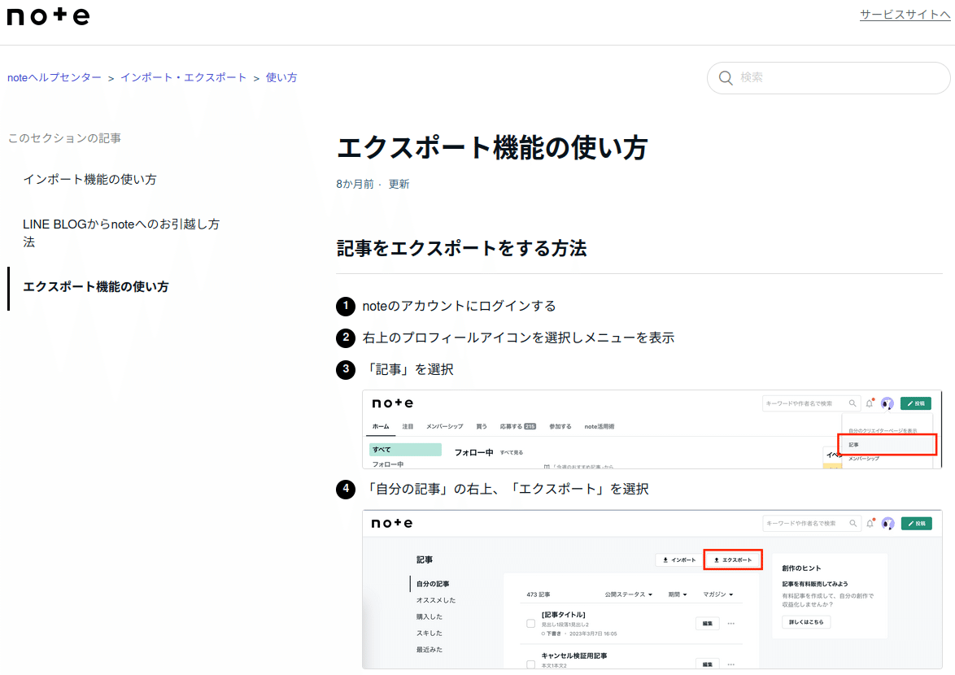
Task: Check the checkbox next to キャンセル検証用記事
Action: 530,664
